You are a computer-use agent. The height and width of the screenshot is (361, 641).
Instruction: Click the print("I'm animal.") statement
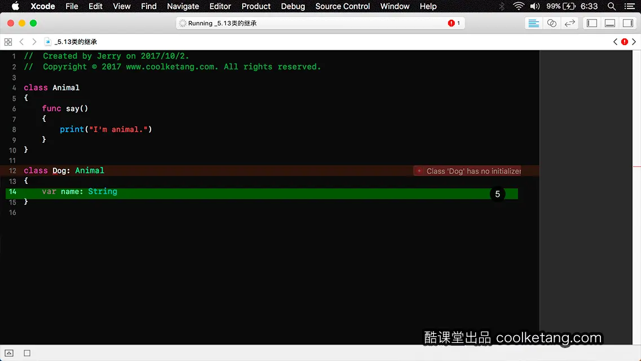point(106,129)
